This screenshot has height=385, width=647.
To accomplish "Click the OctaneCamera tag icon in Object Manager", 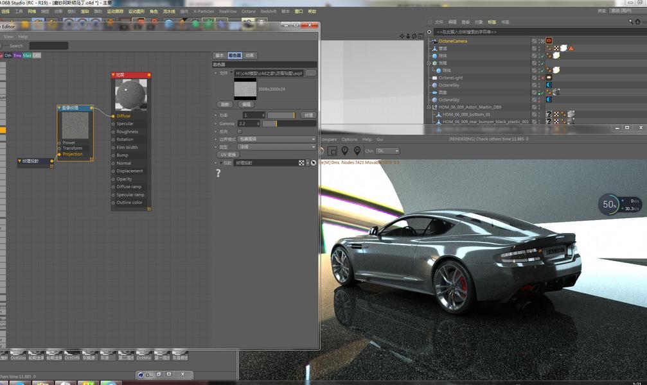I will pyautogui.click(x=549, y=41).
